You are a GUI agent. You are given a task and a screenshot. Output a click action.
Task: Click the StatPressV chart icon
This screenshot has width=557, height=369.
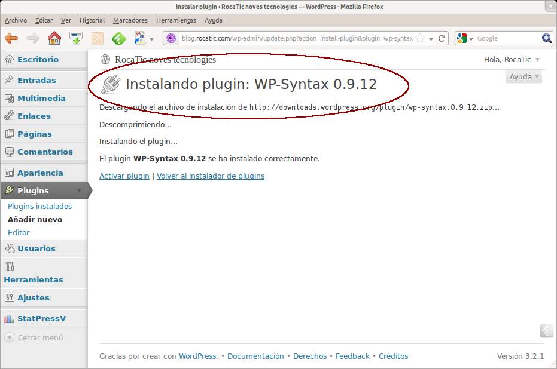9,319
